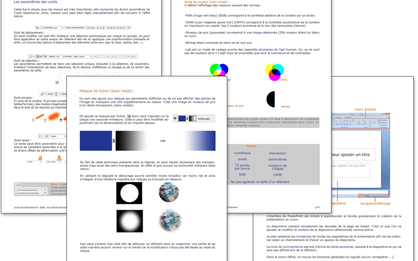Click the blurred white circle mask image

click(130, 221)
